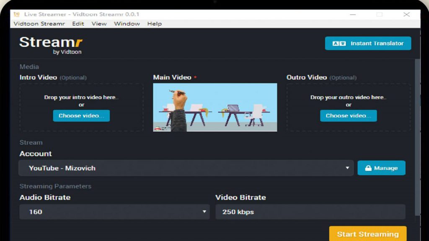Click the Video Bitrate input field
The height and width of the screenshot is (241, 429).
point(310,212)
